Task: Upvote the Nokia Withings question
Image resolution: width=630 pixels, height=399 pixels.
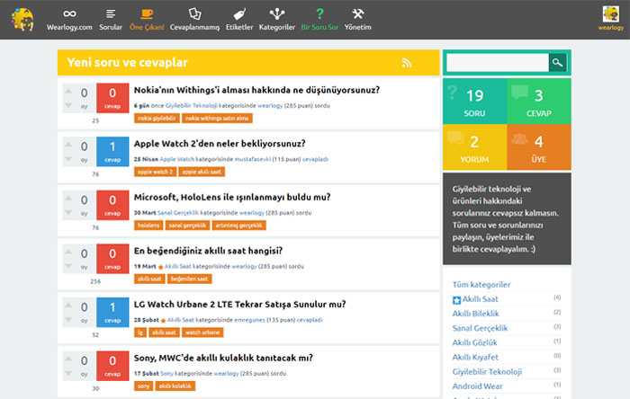Action: click(x=67, y=93)
